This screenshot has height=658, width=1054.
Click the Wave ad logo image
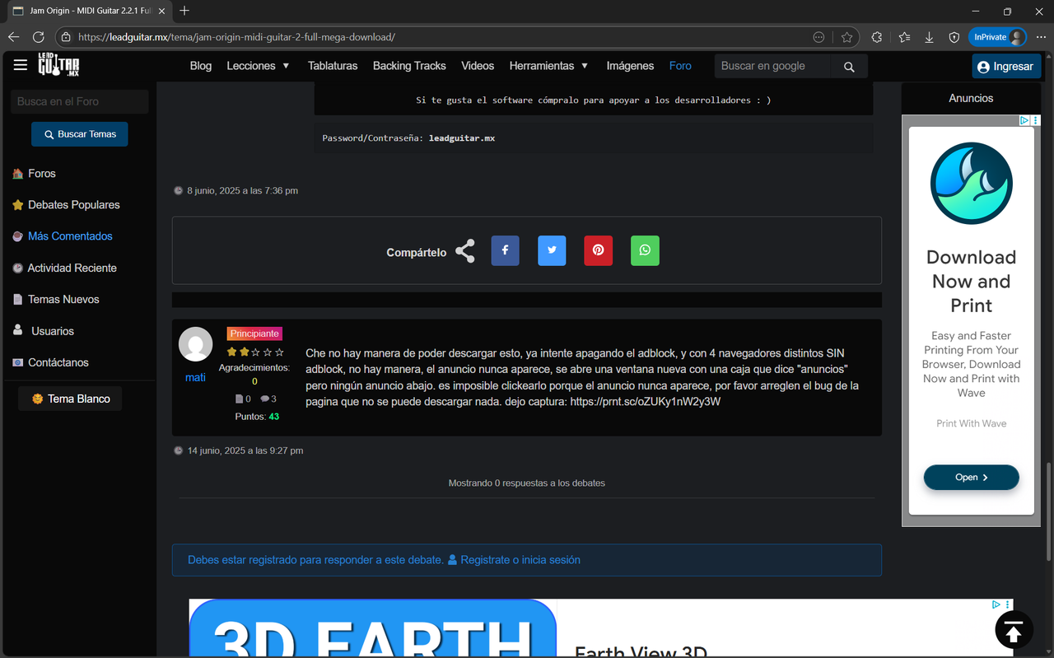972,184
